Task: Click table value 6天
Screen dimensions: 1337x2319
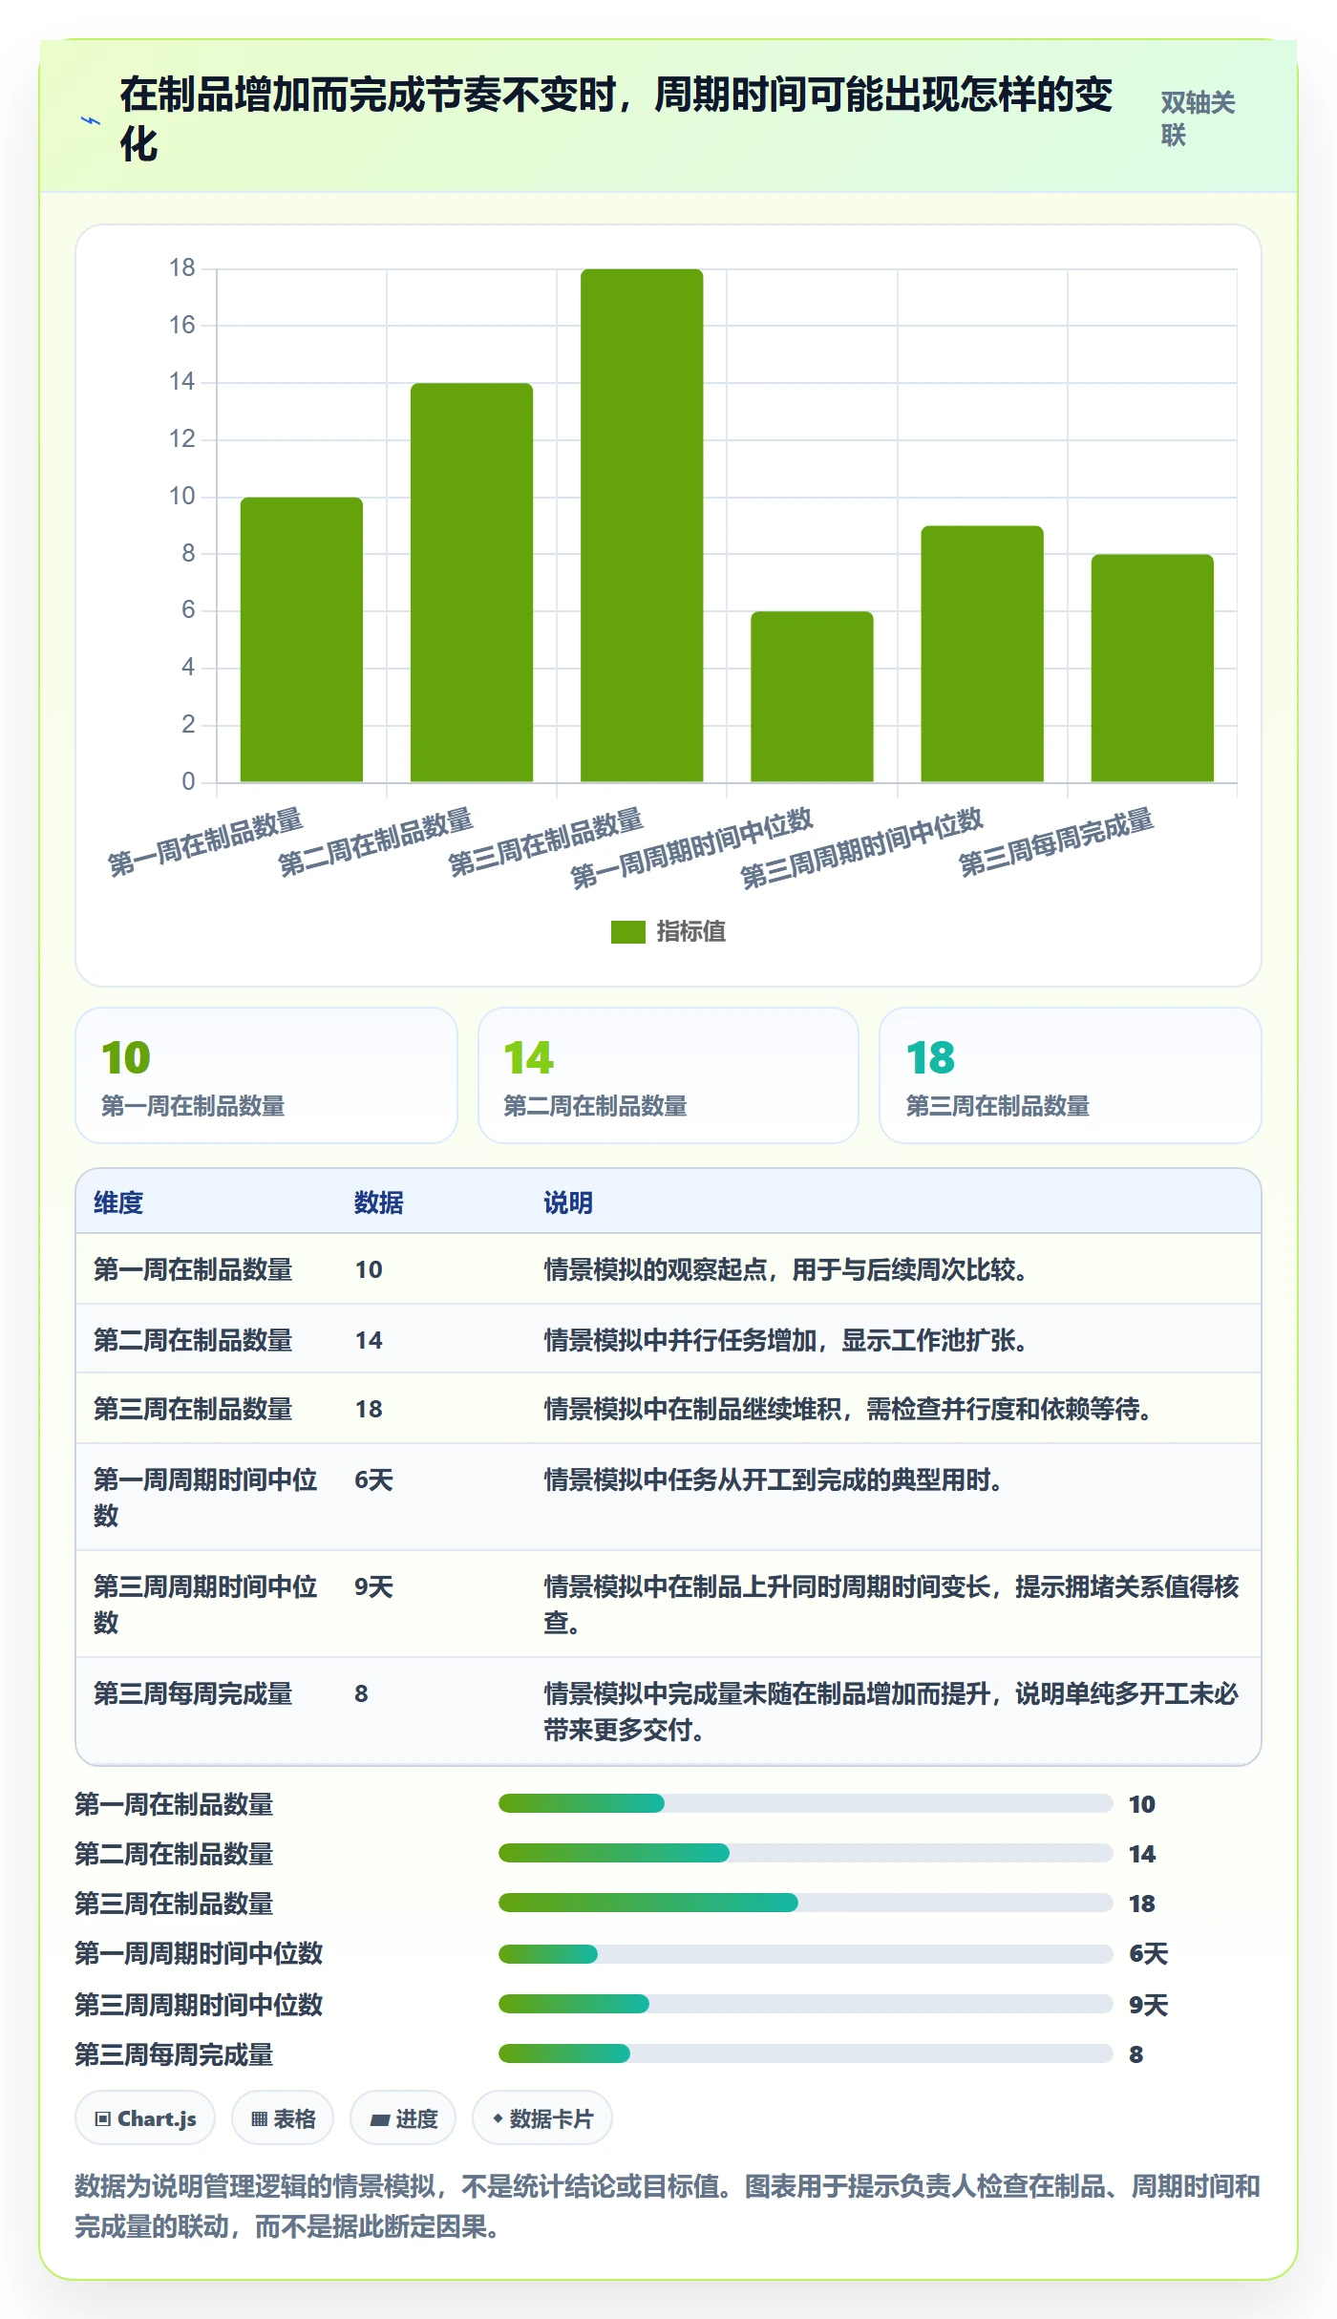Action: (373, 1479)
